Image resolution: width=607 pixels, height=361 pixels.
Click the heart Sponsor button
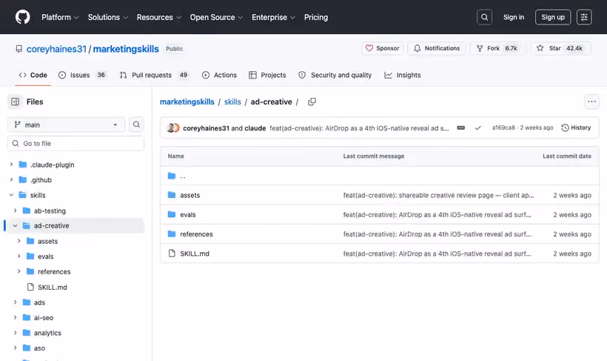(x=383, y=48)
